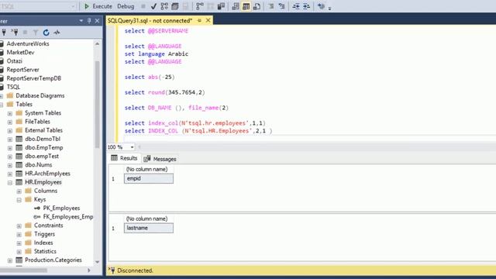
Task: Switch output to Results to File
Action: coord(257,6)
